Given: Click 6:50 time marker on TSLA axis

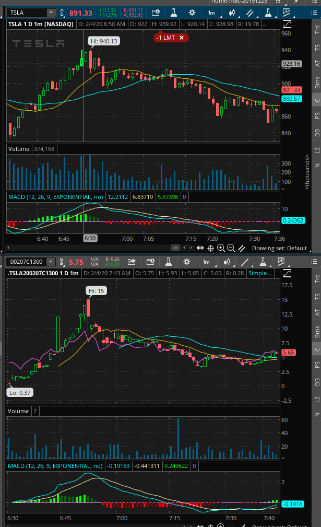Looking at the screenshot, I should coord(90,238).
